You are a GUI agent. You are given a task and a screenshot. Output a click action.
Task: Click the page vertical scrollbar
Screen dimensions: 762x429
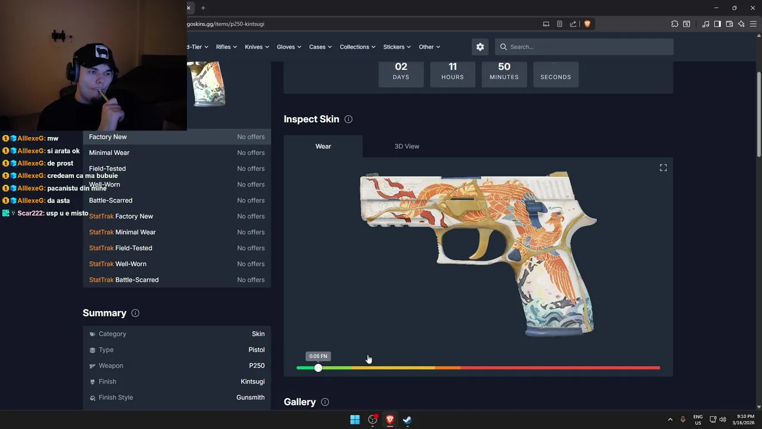[x=758, y=114]
